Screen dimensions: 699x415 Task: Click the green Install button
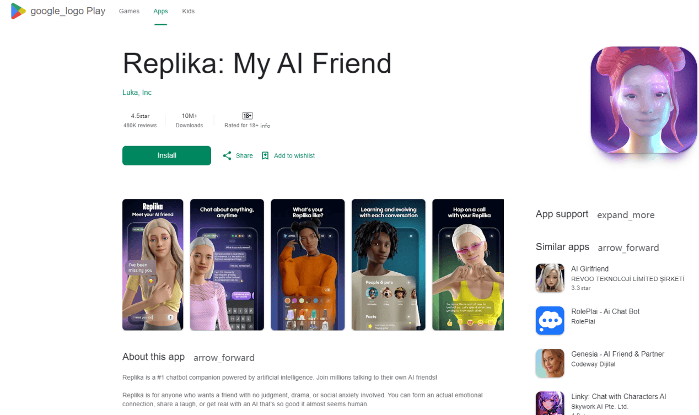166,155
